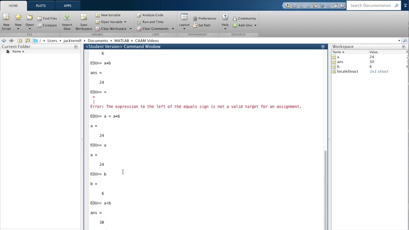Navigate back in folder history

(4, 41)
